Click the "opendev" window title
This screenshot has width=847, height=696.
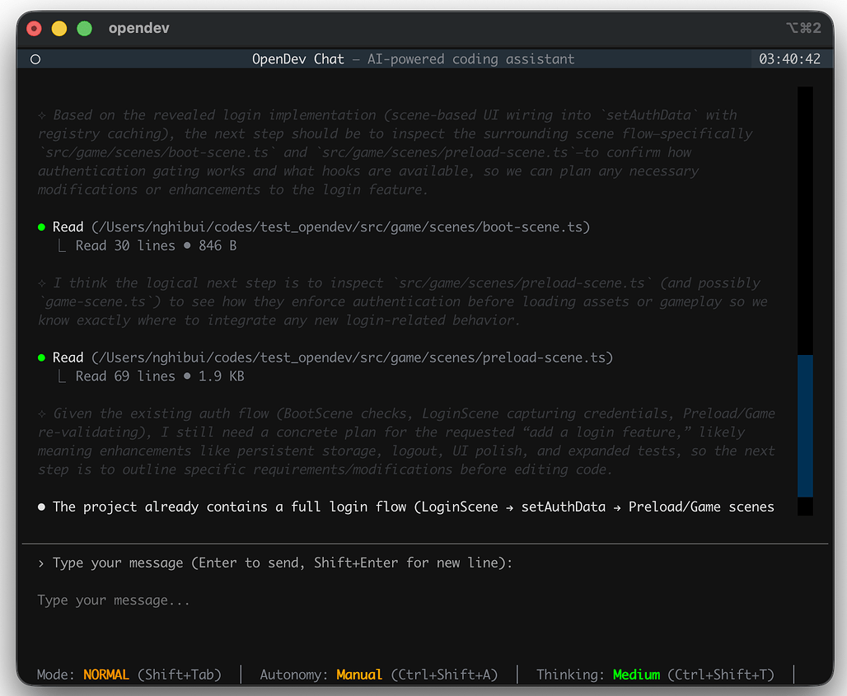pyautogui.click(x=138, y=28)
